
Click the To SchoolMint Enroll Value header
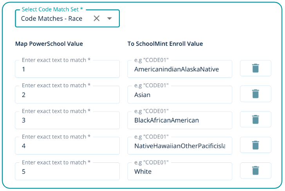pyautogui.click(x=165, y=44)
